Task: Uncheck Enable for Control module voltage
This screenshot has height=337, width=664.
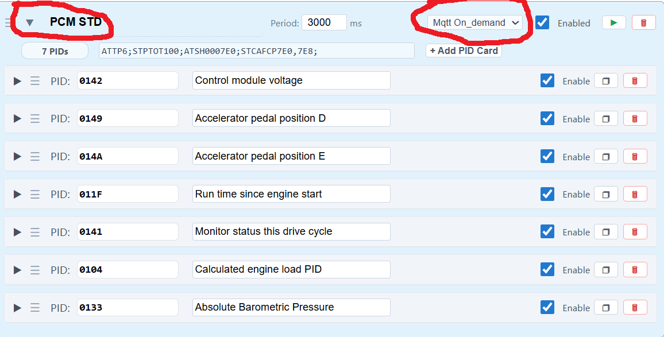Action: [547, 80]
